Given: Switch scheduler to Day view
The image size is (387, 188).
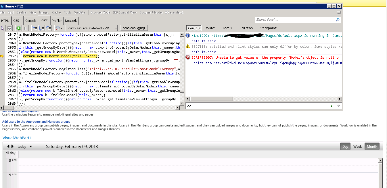Looking at the screenshot, I should [x=345, y=146].
